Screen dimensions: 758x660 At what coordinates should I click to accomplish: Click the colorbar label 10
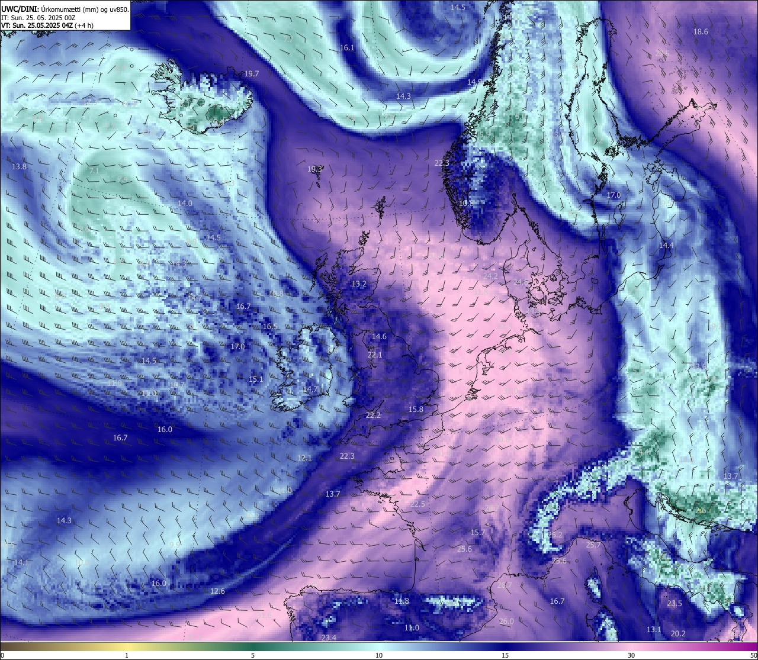tap(379, 655)
